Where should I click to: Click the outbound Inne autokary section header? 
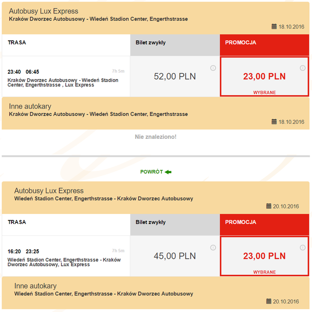click(30, 106)
